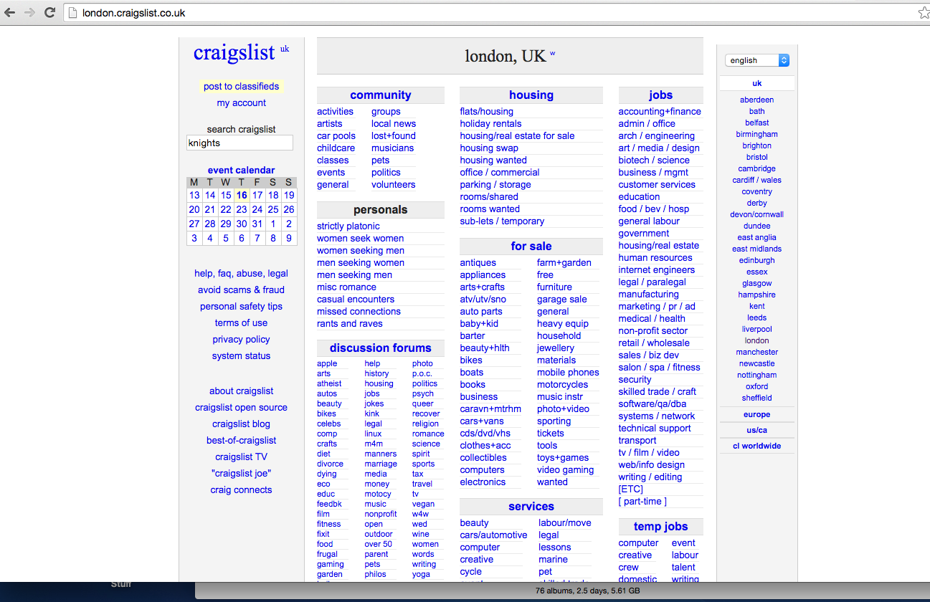This screenshot has height=602, width=930.
Task: Collapse the uk region header
Action: coord(756,83)
